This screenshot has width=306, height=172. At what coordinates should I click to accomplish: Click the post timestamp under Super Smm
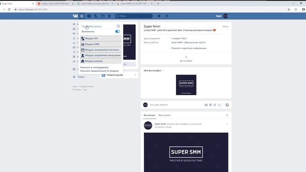pos(163,127)
